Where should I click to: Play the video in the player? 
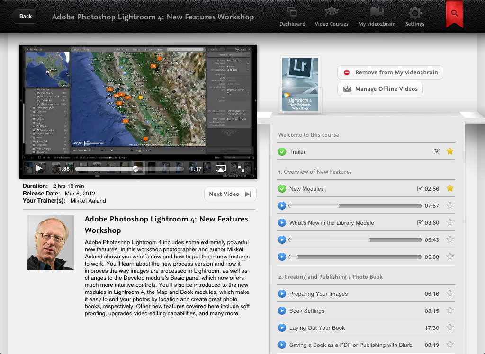39,168
